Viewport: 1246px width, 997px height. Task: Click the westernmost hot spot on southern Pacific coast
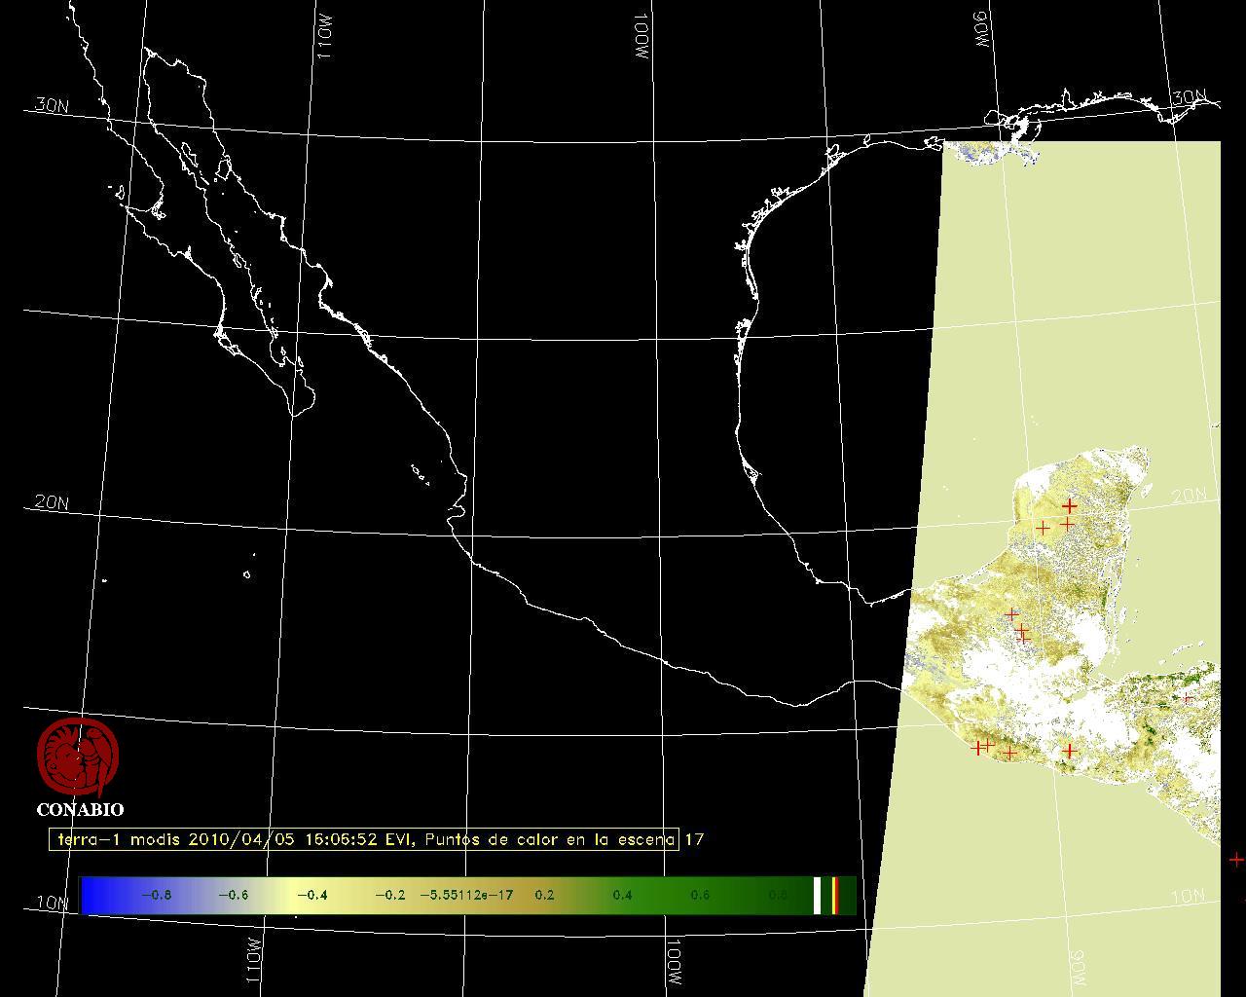pos(977,748)
